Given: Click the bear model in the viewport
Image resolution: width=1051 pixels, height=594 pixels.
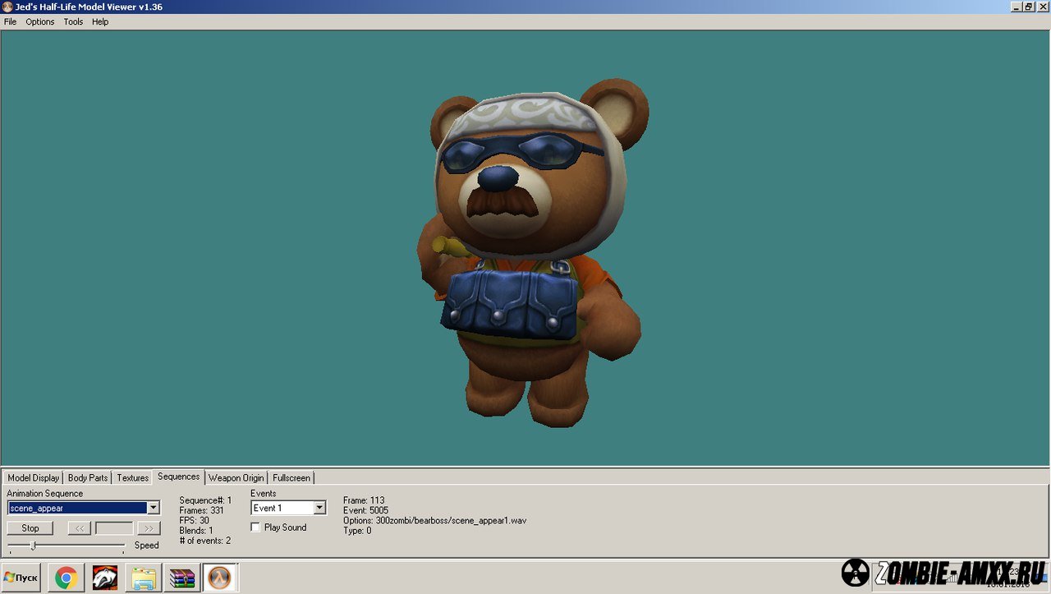Looking at the screenshot, I should [531, 251].
